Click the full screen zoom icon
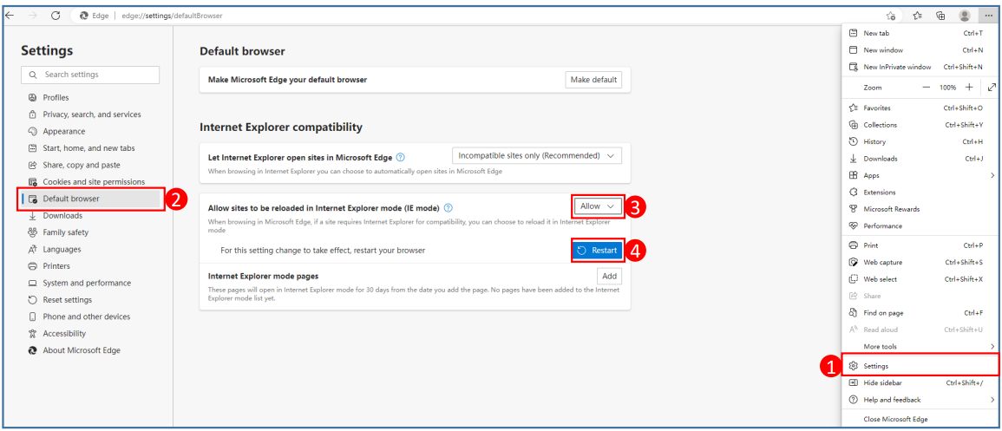 pyautogui.click(x=991, y=87)
